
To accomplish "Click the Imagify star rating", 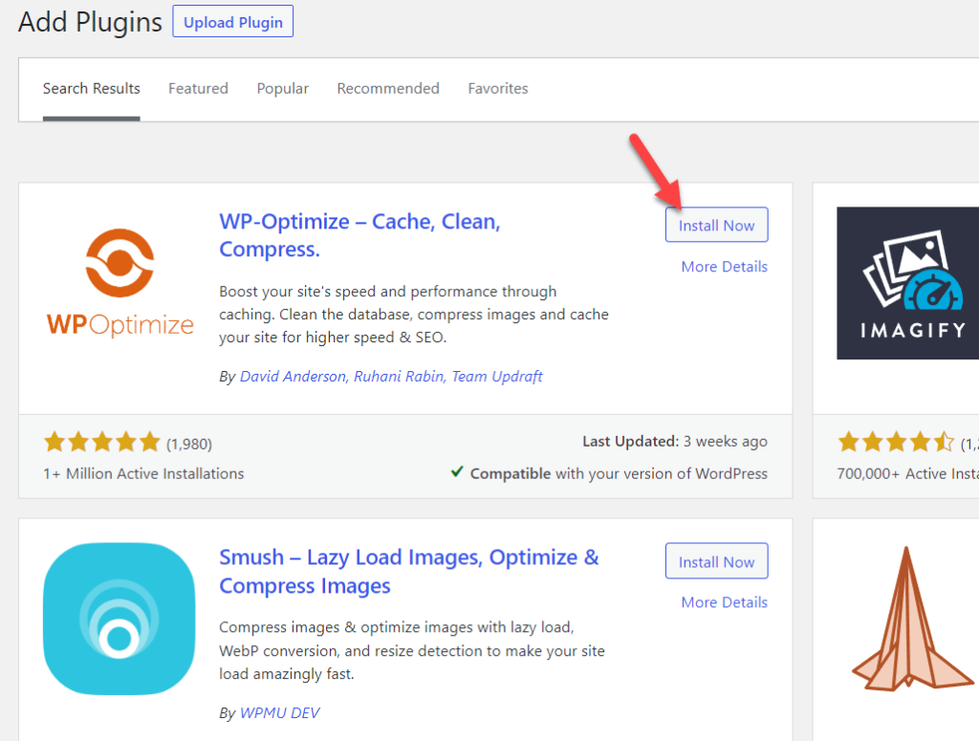I will click(896, 443).
